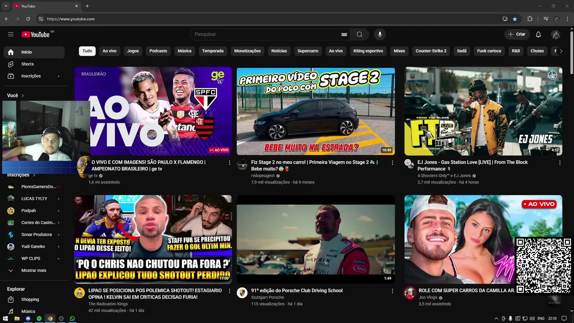Open notifications bell

click(x=539, y=35)
